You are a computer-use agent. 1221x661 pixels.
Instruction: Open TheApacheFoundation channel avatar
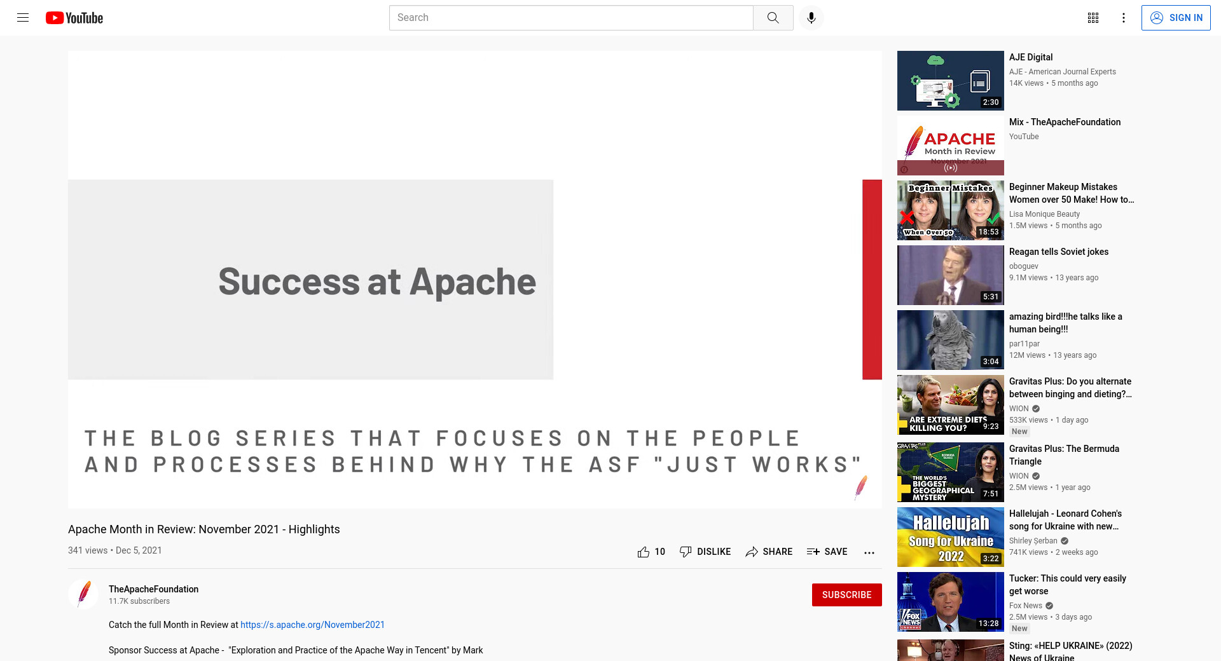[83, 594]
